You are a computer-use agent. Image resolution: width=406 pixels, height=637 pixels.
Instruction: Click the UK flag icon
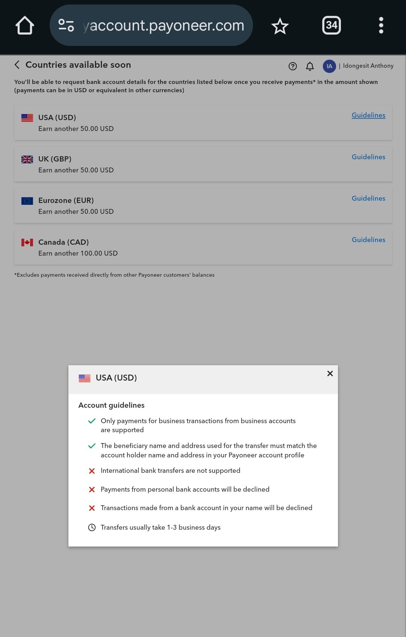tap(27, 159)
